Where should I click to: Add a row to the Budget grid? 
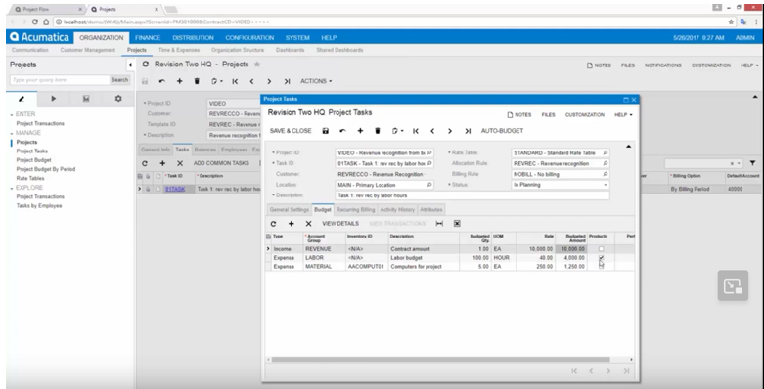(x=291, y=224)
